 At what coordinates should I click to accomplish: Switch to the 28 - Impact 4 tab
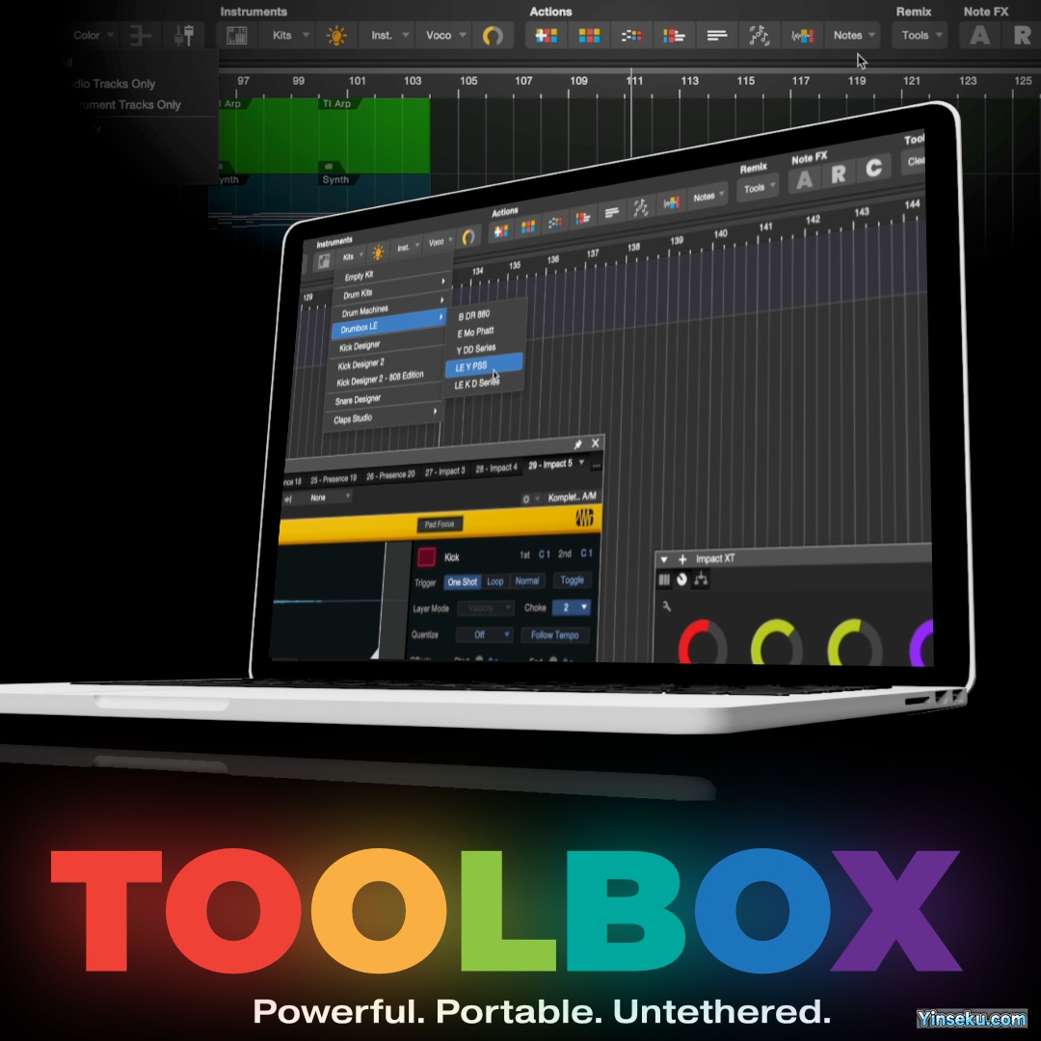pyautogui.click(x=495, y=468)
